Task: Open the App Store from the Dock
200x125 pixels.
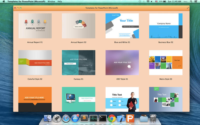Action: (75, 118)
